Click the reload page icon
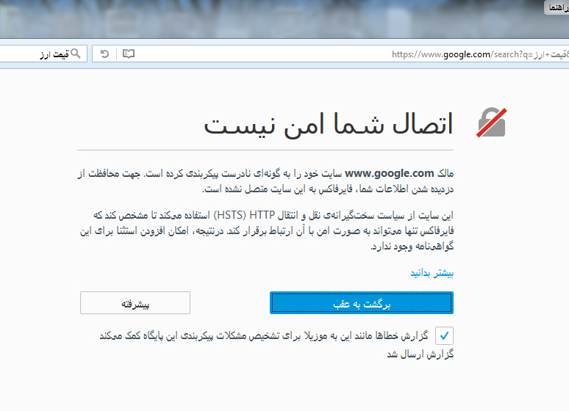 click(104, 54)
